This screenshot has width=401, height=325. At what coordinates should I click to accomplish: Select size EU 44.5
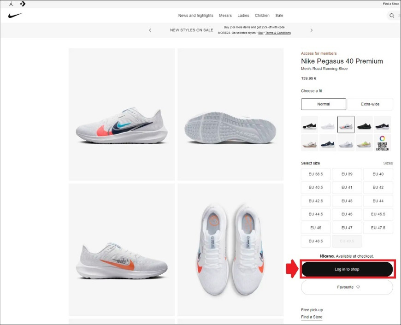point(316,214)
